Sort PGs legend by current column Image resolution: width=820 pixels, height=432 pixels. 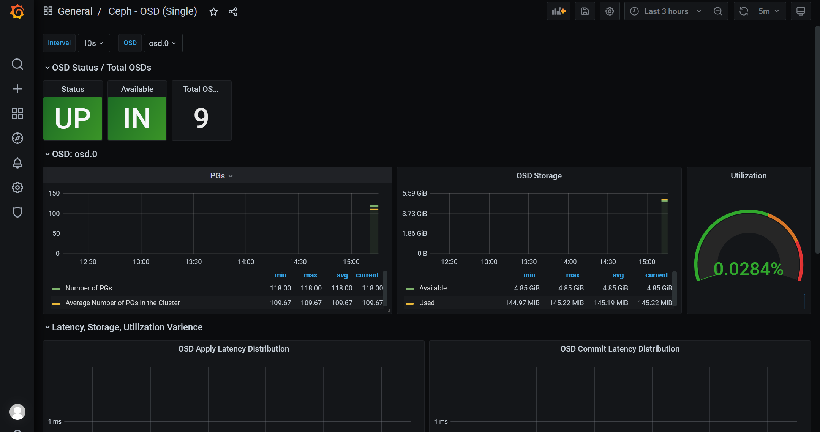367,275
